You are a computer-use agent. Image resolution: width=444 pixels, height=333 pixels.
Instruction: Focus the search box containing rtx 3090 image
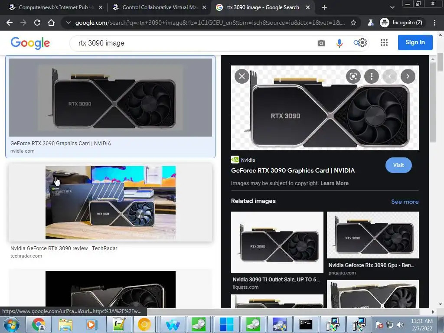(x=193, y=43)
